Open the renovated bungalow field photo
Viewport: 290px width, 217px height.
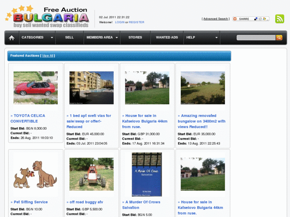tap(203, 88)
